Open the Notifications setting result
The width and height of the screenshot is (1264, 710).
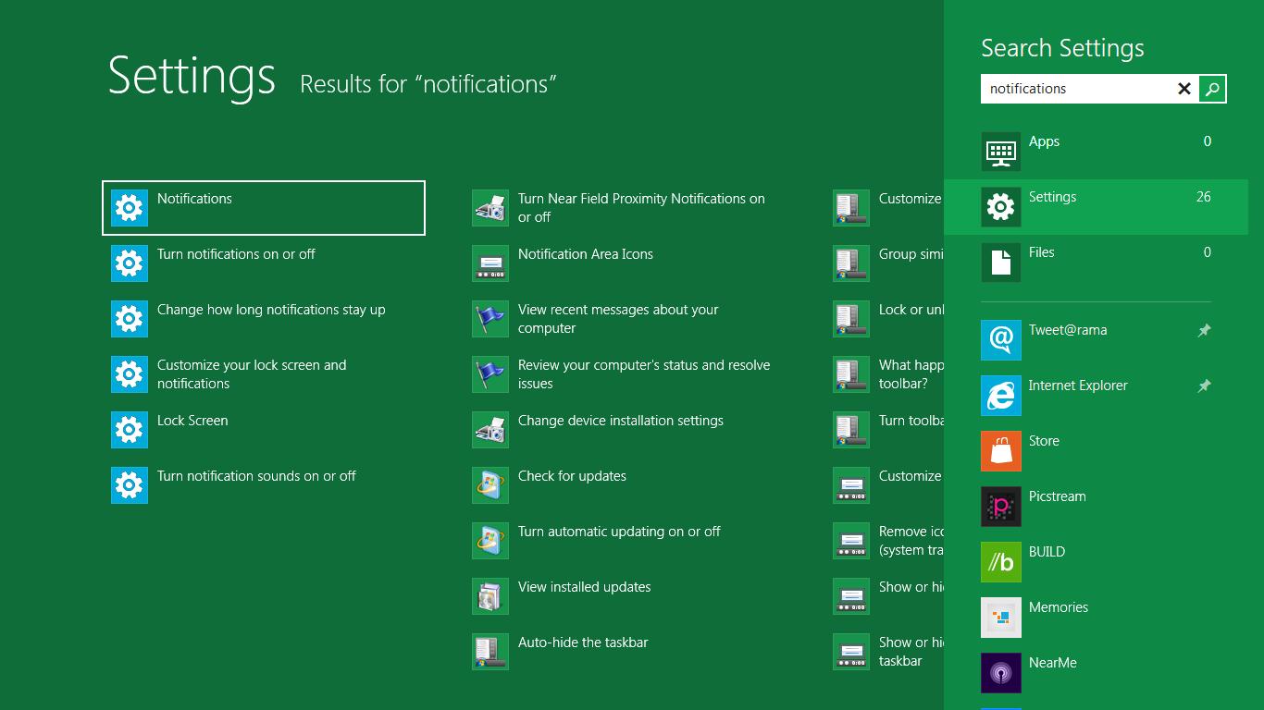pos(264,208)
